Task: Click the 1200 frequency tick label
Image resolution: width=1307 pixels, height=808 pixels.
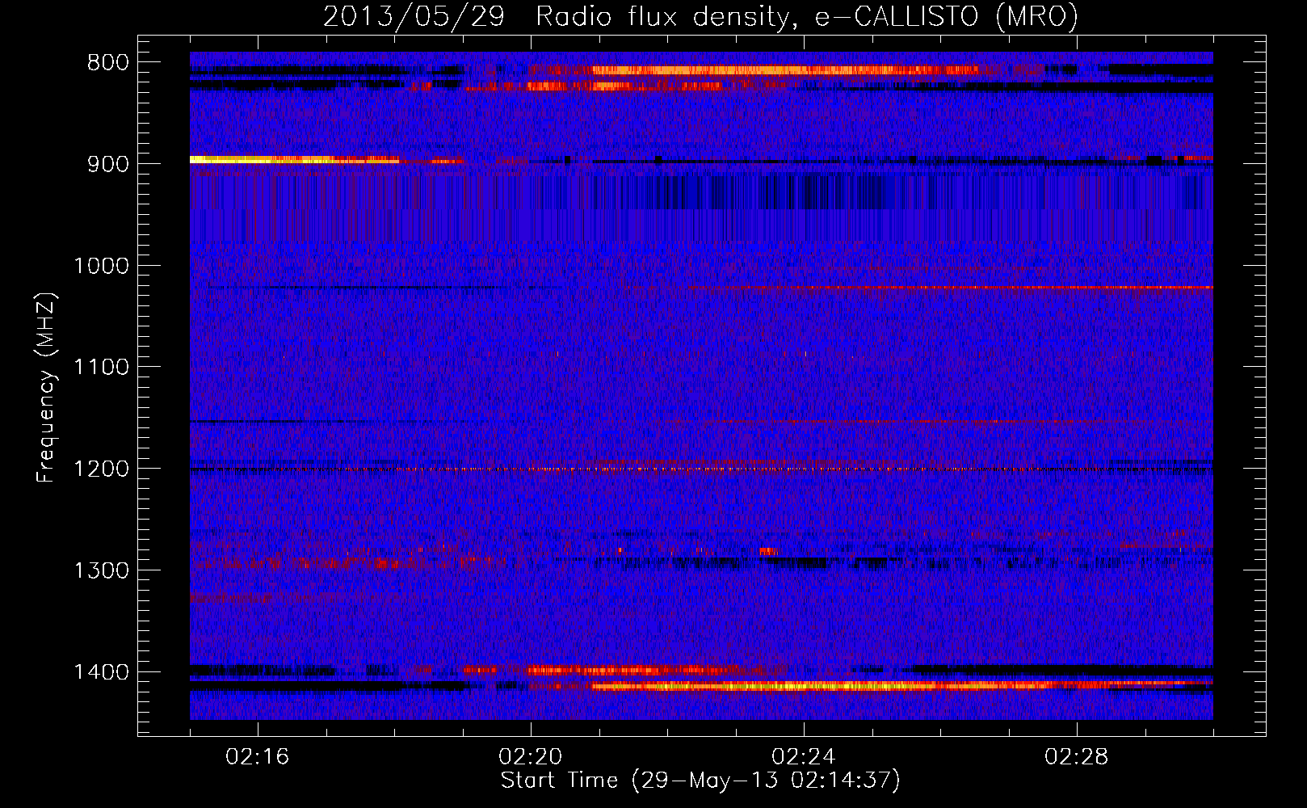Action: tap(101, 469)
